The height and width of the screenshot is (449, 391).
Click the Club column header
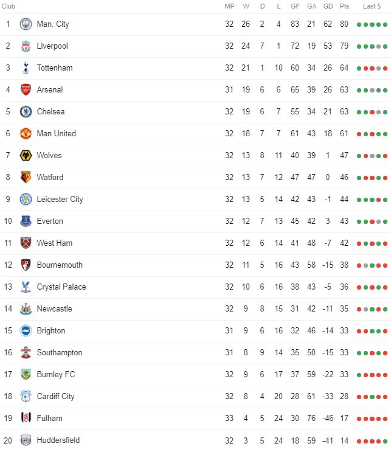tap(9, 6)
